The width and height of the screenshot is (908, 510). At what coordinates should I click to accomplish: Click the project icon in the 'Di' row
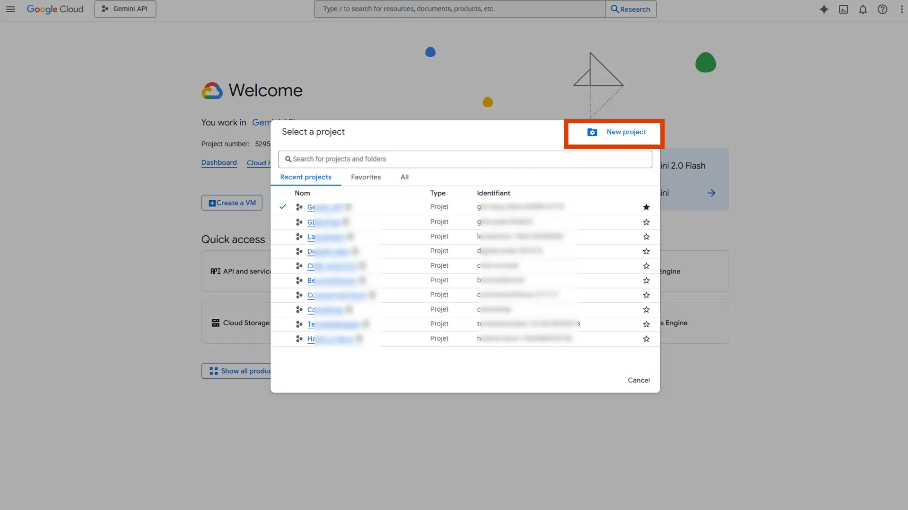tap(299, 251)
